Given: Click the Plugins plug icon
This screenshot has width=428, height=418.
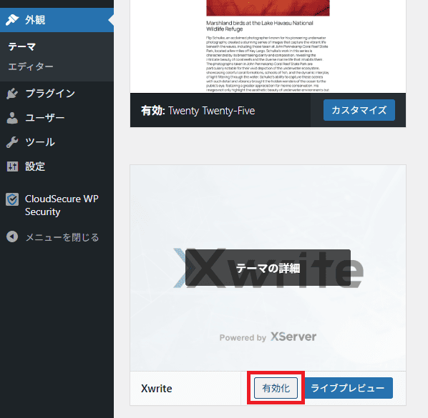Looking at the screenshot, I should click(12, 94).
